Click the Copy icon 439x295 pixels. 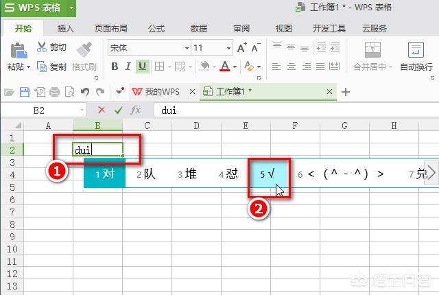click(x=42, y=67)
